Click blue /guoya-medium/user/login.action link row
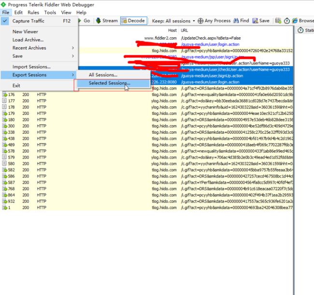 [x=210, y=44]
